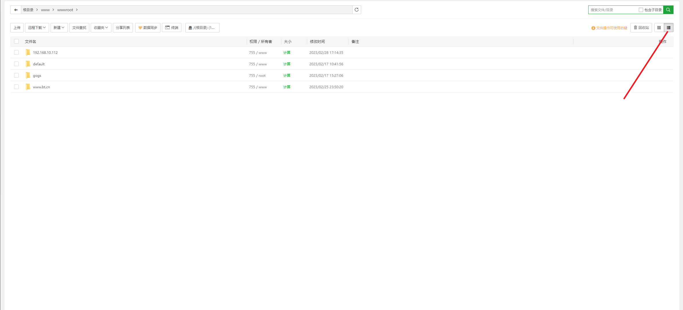Click permission 755 / www for default
683x310 pixels.
(x=258, y=64)
